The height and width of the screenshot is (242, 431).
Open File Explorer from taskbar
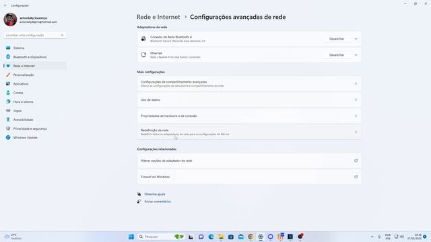tap(221, 237)
